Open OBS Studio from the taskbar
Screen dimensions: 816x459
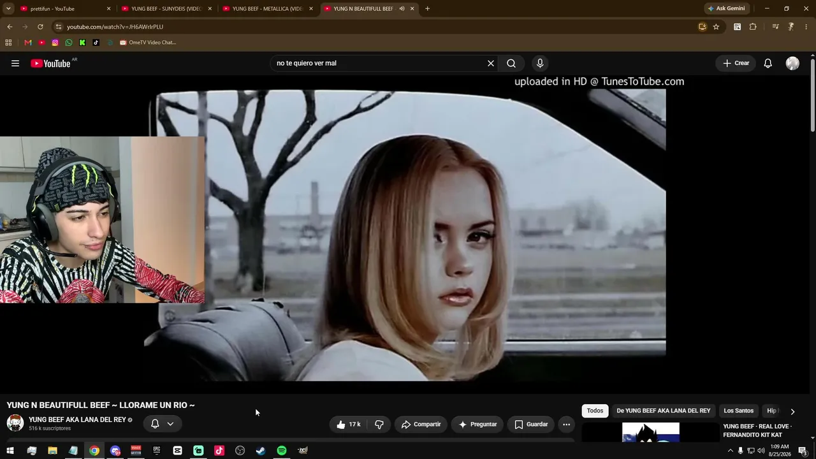point(240,451)
